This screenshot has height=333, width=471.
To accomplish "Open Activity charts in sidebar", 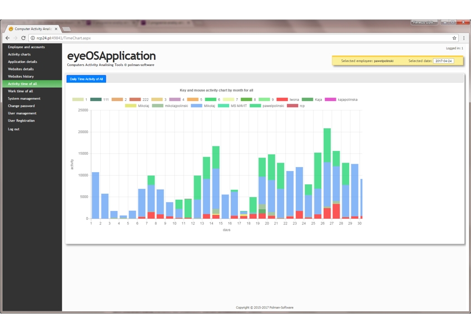I will click(19, 54).
